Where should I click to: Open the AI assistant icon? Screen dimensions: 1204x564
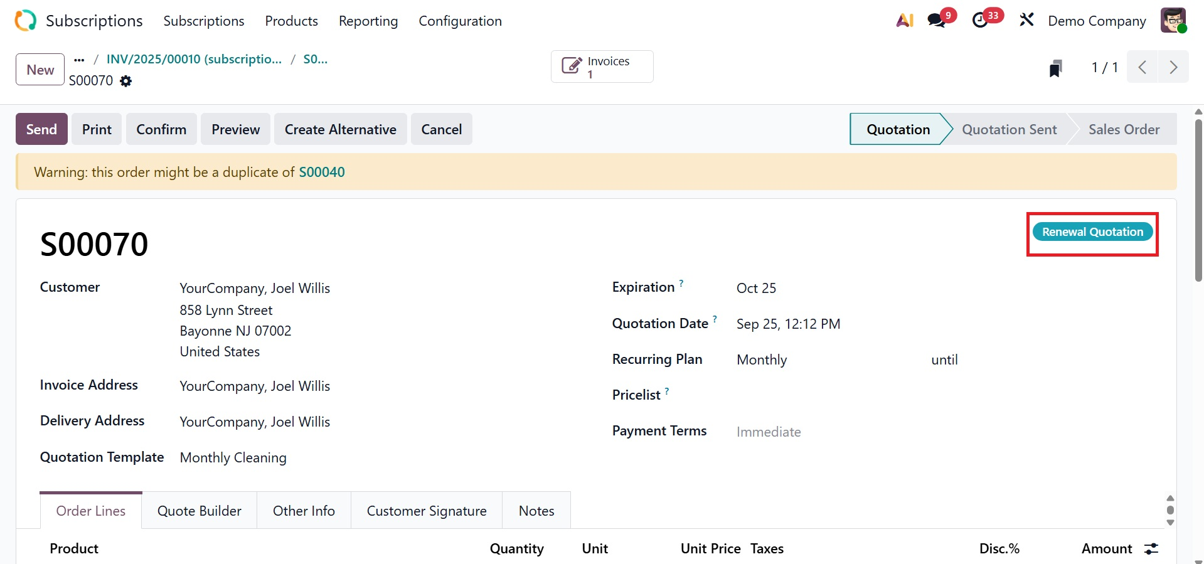(904, 21)
